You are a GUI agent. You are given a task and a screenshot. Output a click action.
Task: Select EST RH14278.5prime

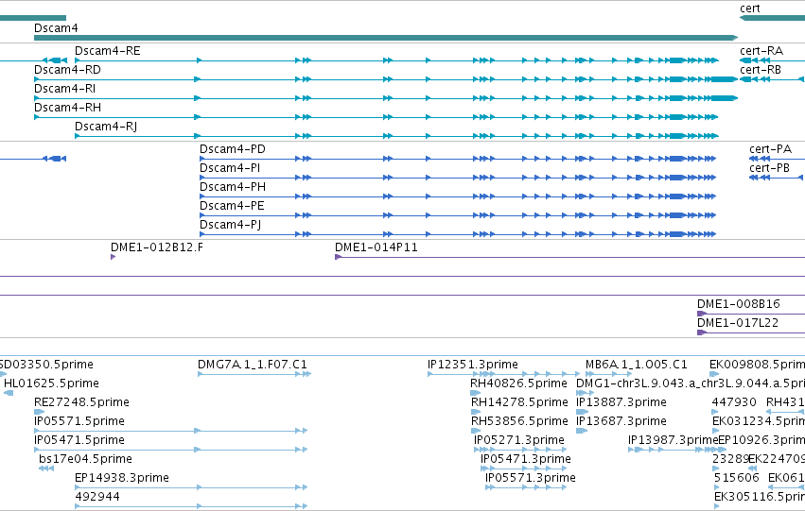[x=519, y=402]
